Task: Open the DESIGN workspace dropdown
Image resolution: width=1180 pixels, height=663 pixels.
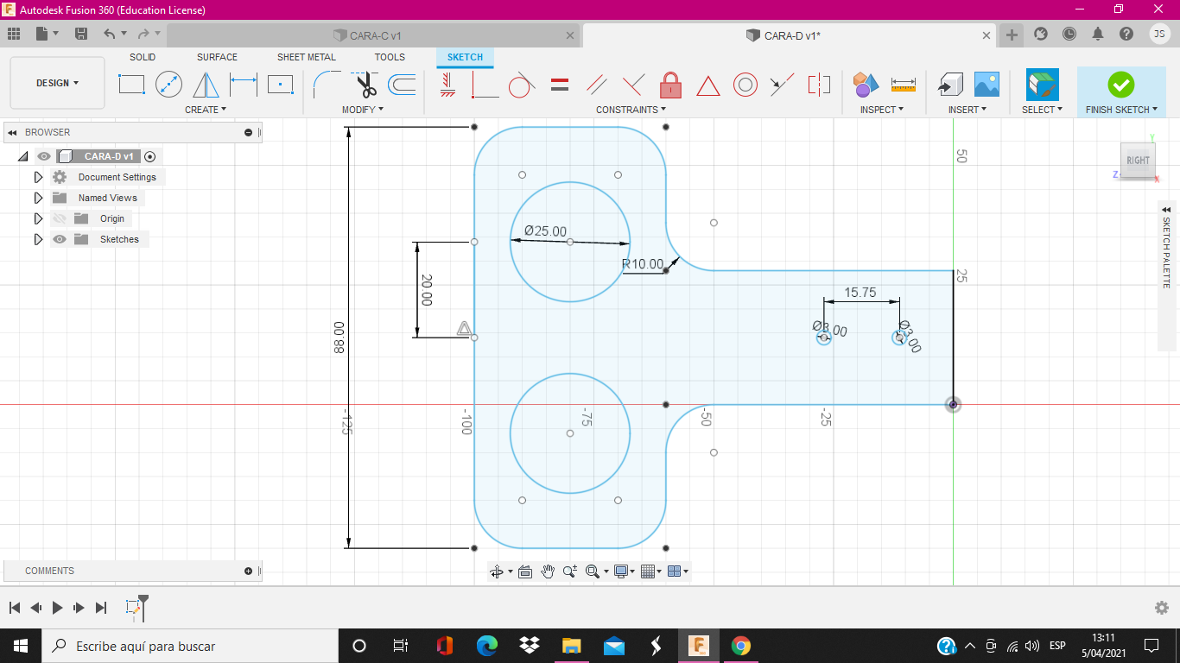Action: (57, 83)
